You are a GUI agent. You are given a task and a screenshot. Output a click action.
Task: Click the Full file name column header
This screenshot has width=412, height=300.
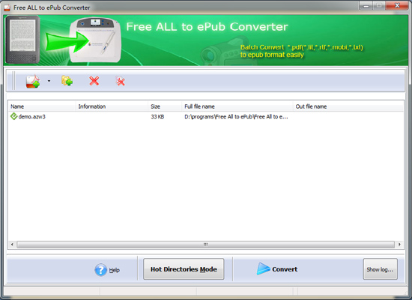click(237, 106)
